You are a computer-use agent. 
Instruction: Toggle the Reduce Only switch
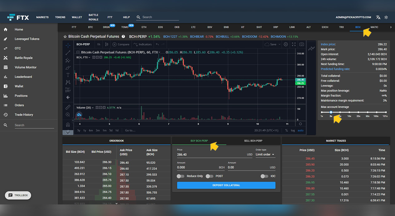click(180, 176)
